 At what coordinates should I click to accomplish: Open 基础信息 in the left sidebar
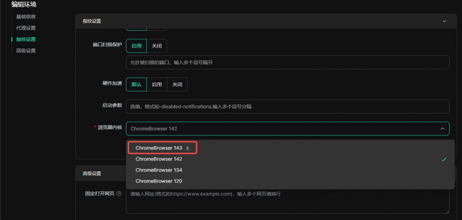coord(26,17)
